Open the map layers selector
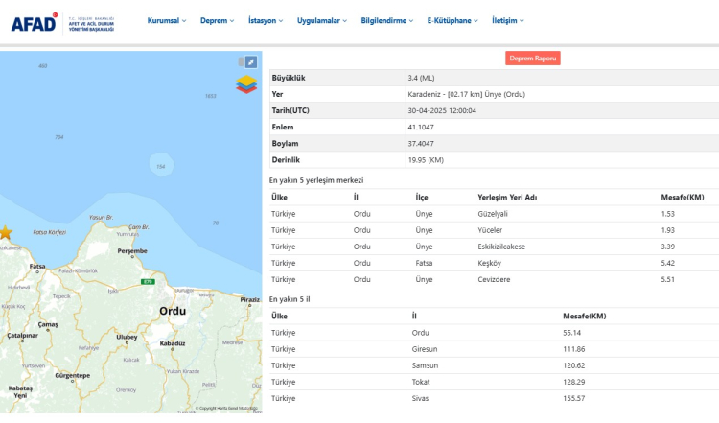The image size is (719, 423). [x=246, y=84]
